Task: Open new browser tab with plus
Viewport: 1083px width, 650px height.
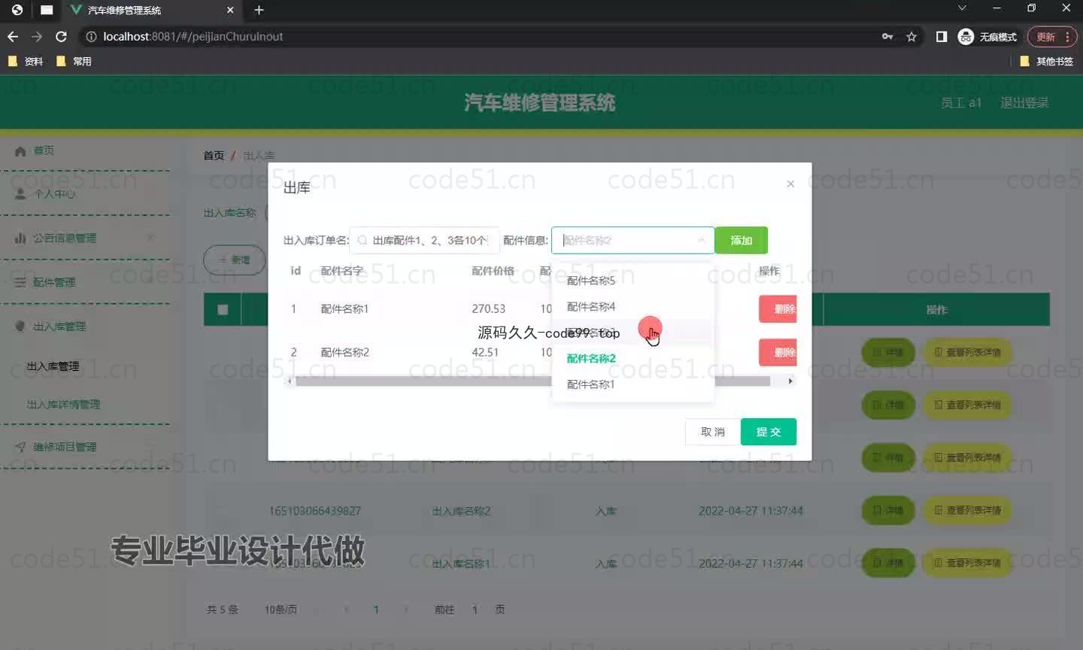Action: point(259,10)
